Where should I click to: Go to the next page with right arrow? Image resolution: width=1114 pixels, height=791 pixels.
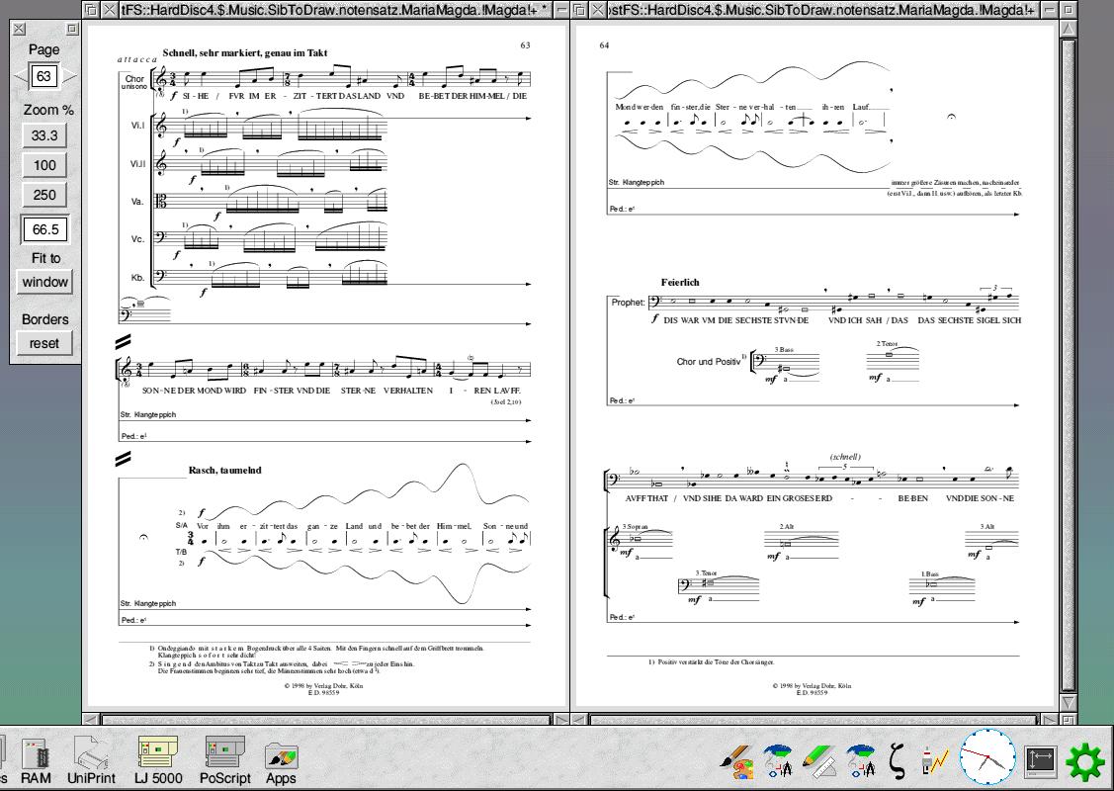[x=69, y=76]
